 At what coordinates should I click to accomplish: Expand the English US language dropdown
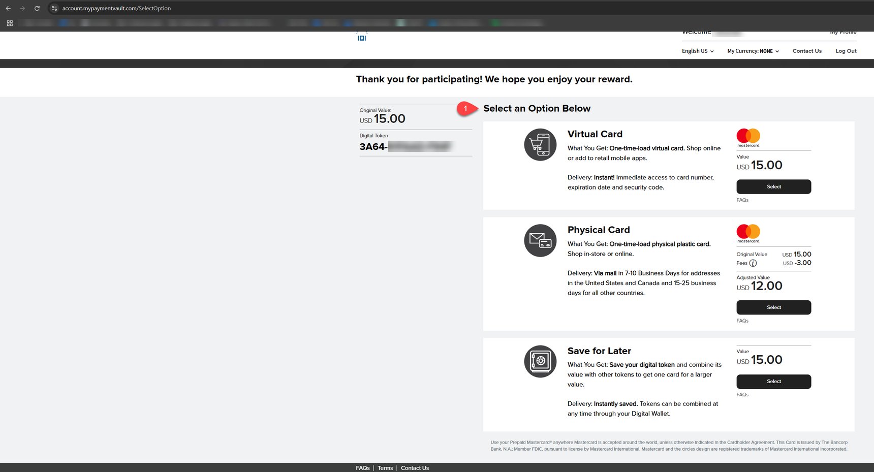pyautogui.click(x=698, y=51)
